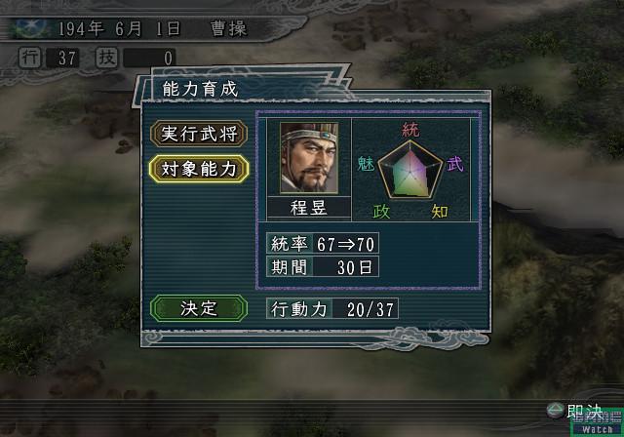
Task: Click the 曹操 ruler name in header
Action: click(x=229, y=29)
